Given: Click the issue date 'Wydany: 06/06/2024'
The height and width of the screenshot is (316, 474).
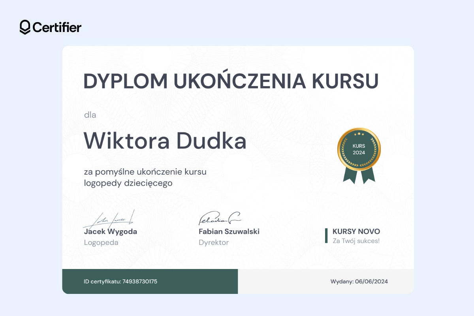Looking at the screenshot, I should [359, 282].
